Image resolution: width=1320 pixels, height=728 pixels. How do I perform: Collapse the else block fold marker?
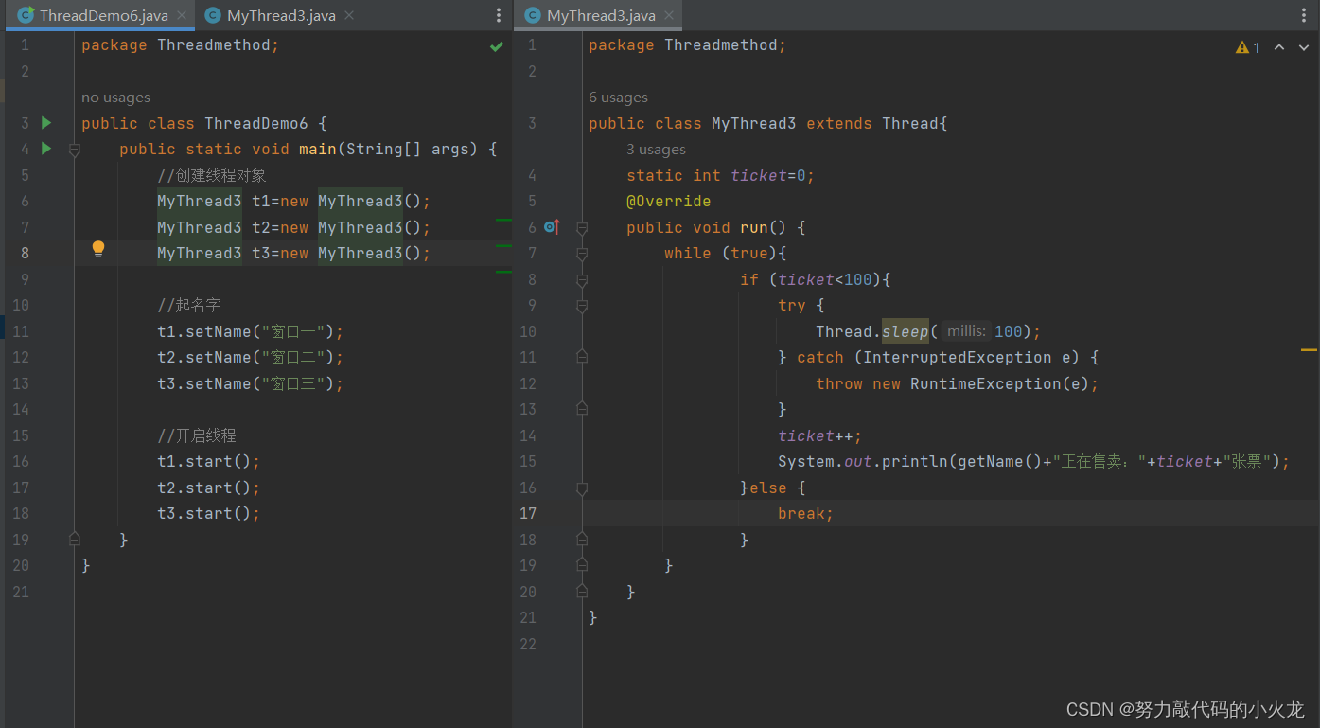pos(582,488)
